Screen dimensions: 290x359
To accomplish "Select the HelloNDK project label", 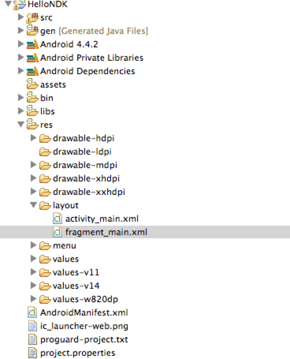I will (48, 4).
